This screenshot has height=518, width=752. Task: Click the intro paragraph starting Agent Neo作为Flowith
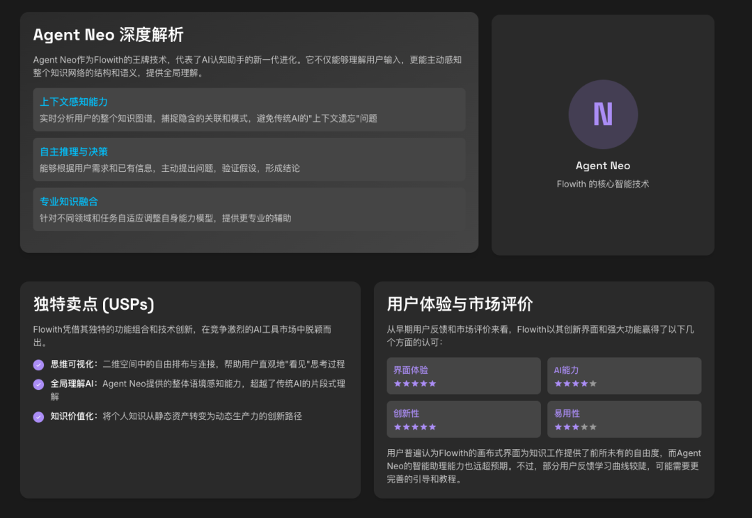(x=247, y=66)
